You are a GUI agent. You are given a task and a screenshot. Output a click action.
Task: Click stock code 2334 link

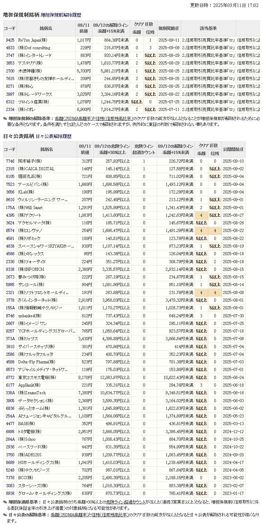tap(10, 110)
